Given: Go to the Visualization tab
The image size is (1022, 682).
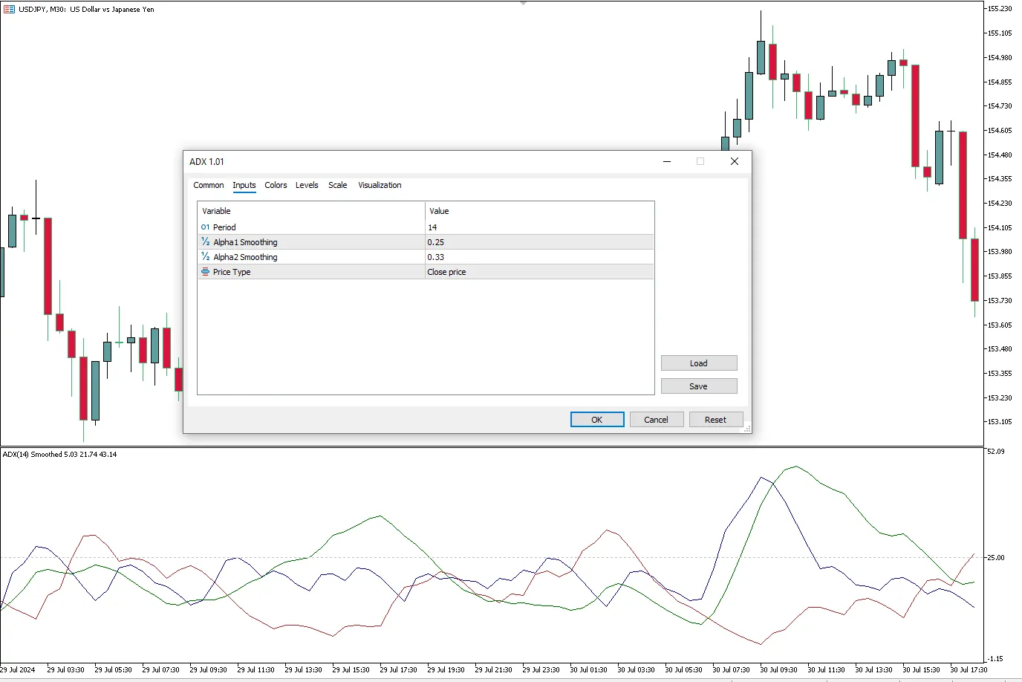Looking at the screenshot, I should (x=380, y=185).
